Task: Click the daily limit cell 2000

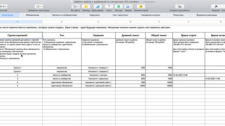Action: pyautogui.click(x=130, y=75)
